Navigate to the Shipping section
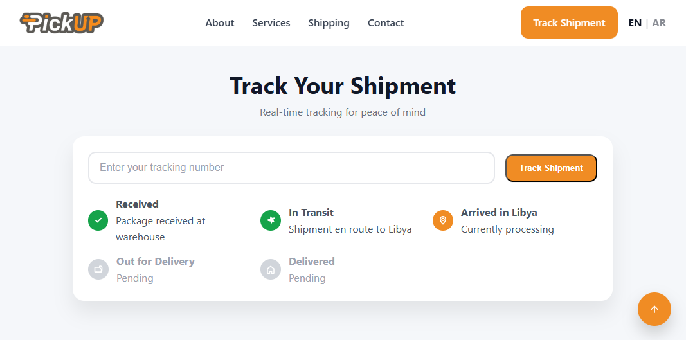Screen dimensions: 686x340 pos(329,23)
